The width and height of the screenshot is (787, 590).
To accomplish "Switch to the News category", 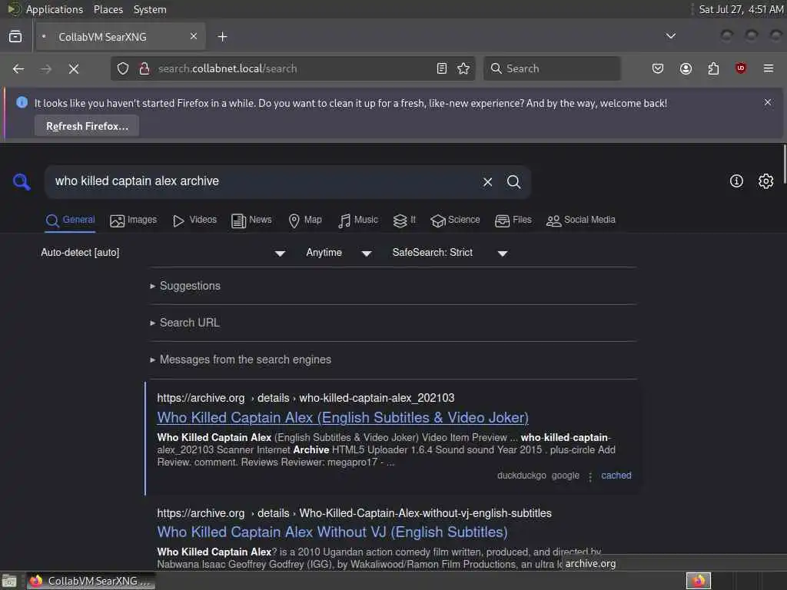I will (251, 220).
